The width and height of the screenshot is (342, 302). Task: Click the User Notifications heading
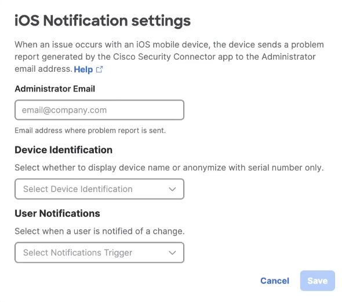57,213
